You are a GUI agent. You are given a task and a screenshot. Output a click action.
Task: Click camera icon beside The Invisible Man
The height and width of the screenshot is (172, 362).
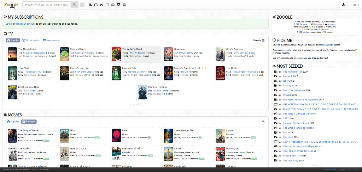click(x=275, y=72)
